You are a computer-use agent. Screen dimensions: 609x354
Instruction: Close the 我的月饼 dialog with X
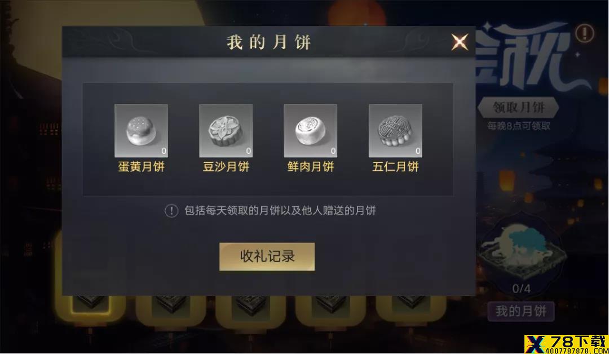[460, 42]
